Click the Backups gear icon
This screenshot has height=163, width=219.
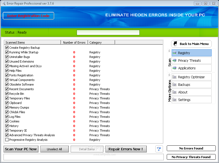(174, 84)
